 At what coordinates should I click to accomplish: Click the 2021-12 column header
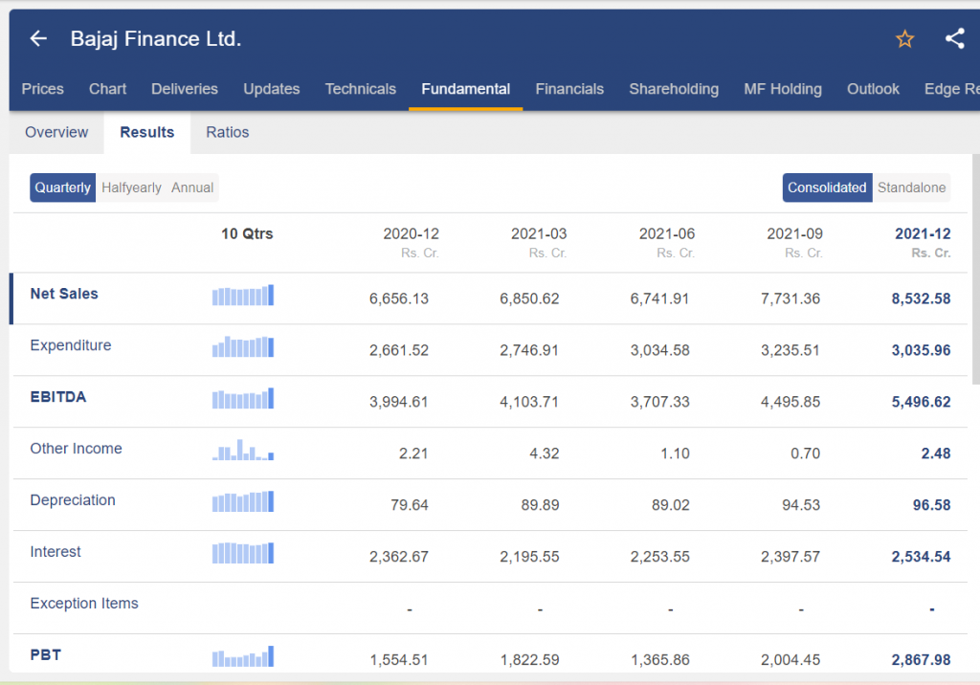pyautogui.click(x=923, y=233)
